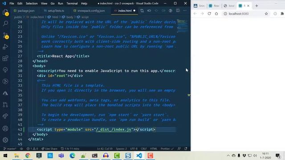
Task: Open the Help menu
Action: point(84,4)
